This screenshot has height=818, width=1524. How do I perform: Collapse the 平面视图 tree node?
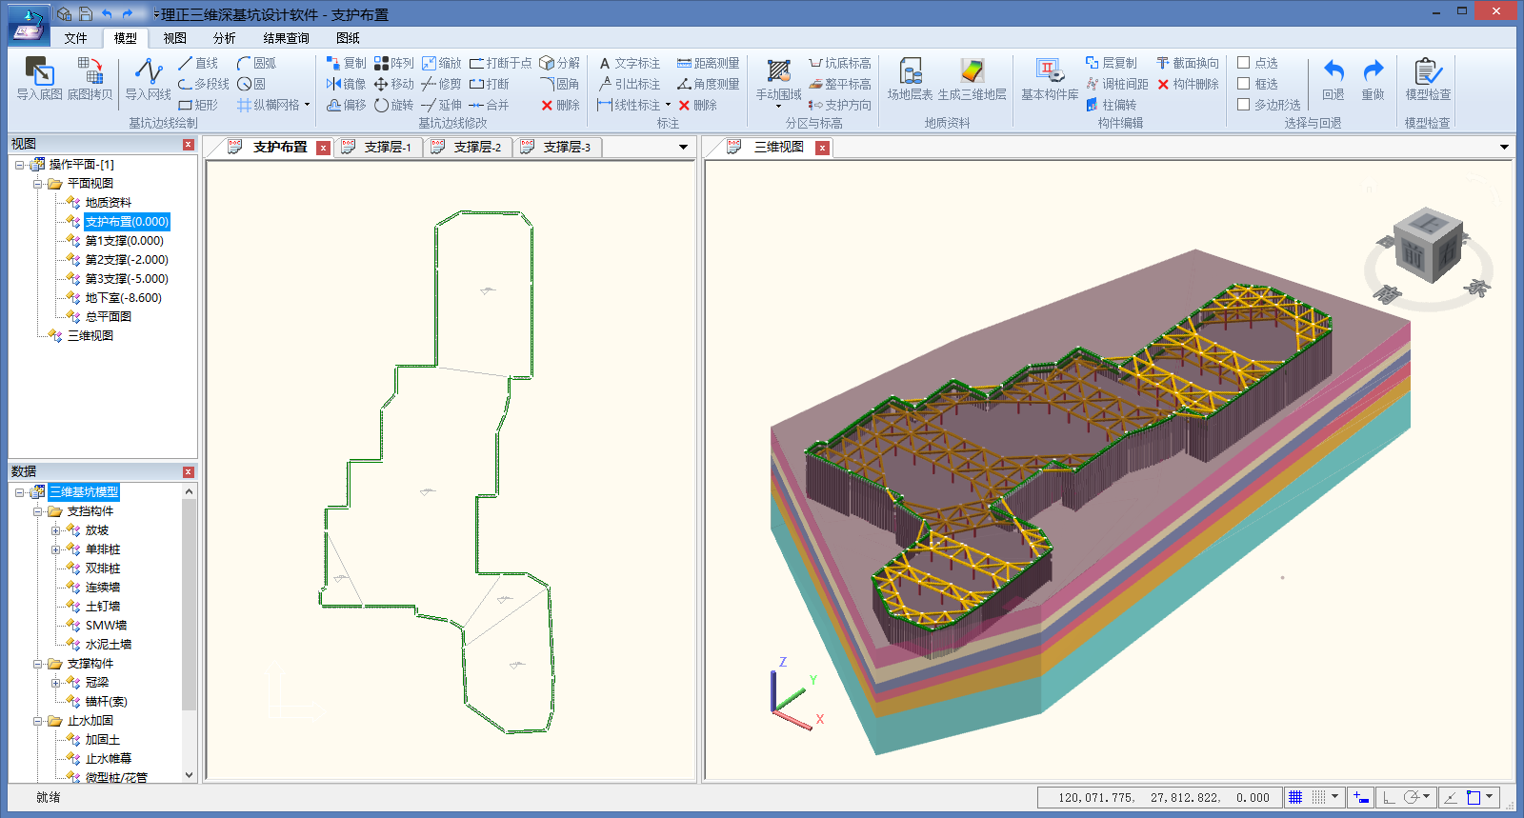[x=38, y=184]
